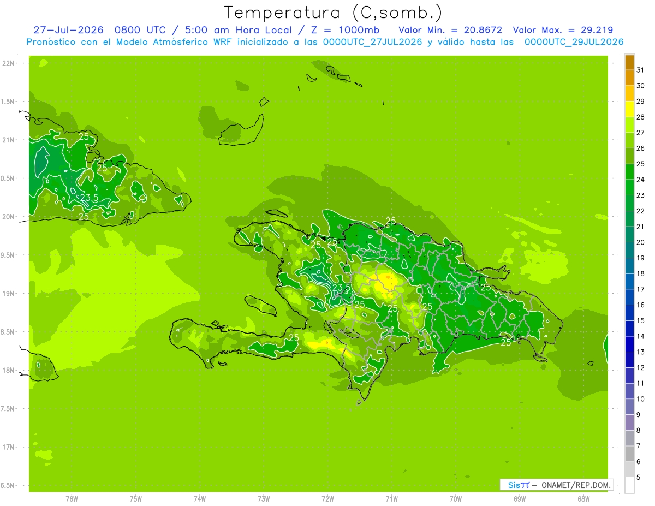Viewport: 655px width, 506px height.
Task: Click legend value 24 on color bar
Action: [x=640, y=180]
